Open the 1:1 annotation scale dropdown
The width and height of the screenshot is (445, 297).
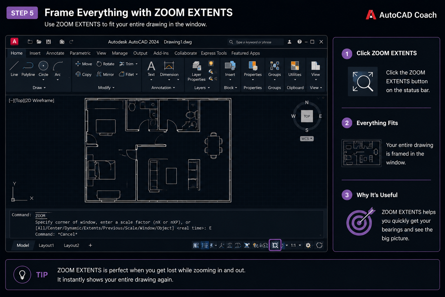300,245
